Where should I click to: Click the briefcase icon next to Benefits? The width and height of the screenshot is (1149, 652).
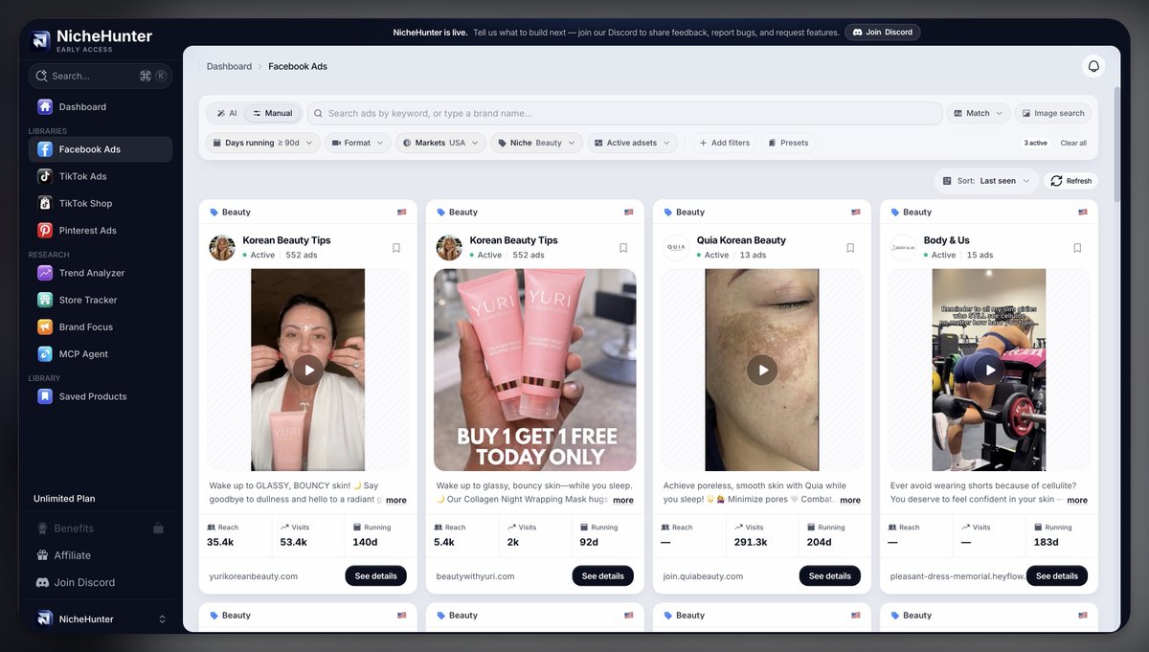(x=158, y=528)
